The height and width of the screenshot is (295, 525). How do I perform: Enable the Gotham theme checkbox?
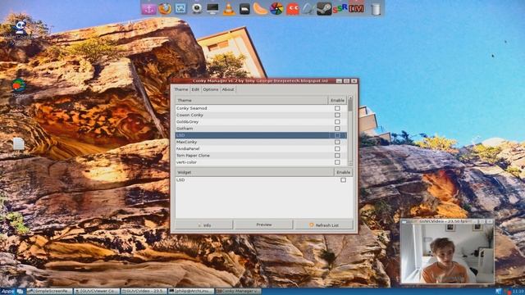337,129
